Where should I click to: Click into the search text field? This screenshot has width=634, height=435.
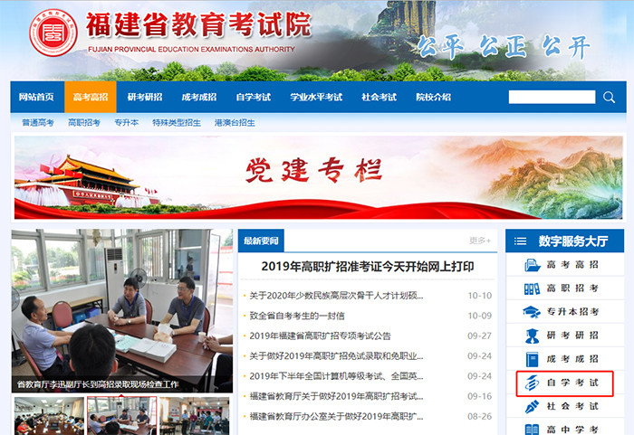[552, 97]
